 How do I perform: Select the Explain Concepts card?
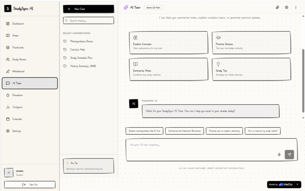click(169, 43)
